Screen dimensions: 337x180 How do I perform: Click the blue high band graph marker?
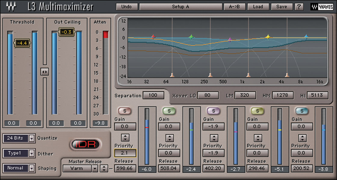(x=306, y=37)
